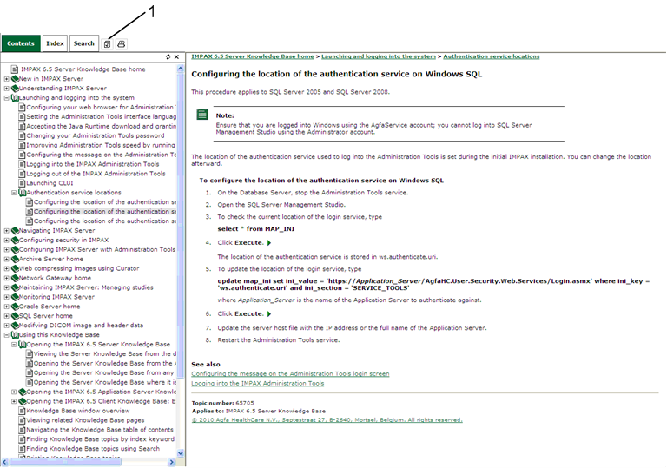Click the page icon beside Knowledge Base window overview
Viewport: 667px width, 468px height.
(22, 411)
